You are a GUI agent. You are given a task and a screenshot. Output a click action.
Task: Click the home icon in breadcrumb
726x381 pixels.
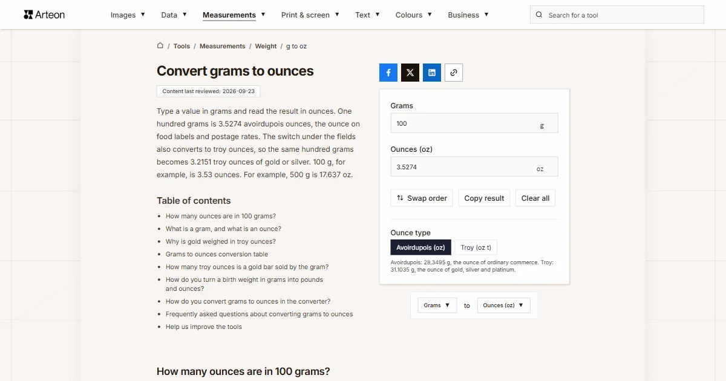pos(160,46)
